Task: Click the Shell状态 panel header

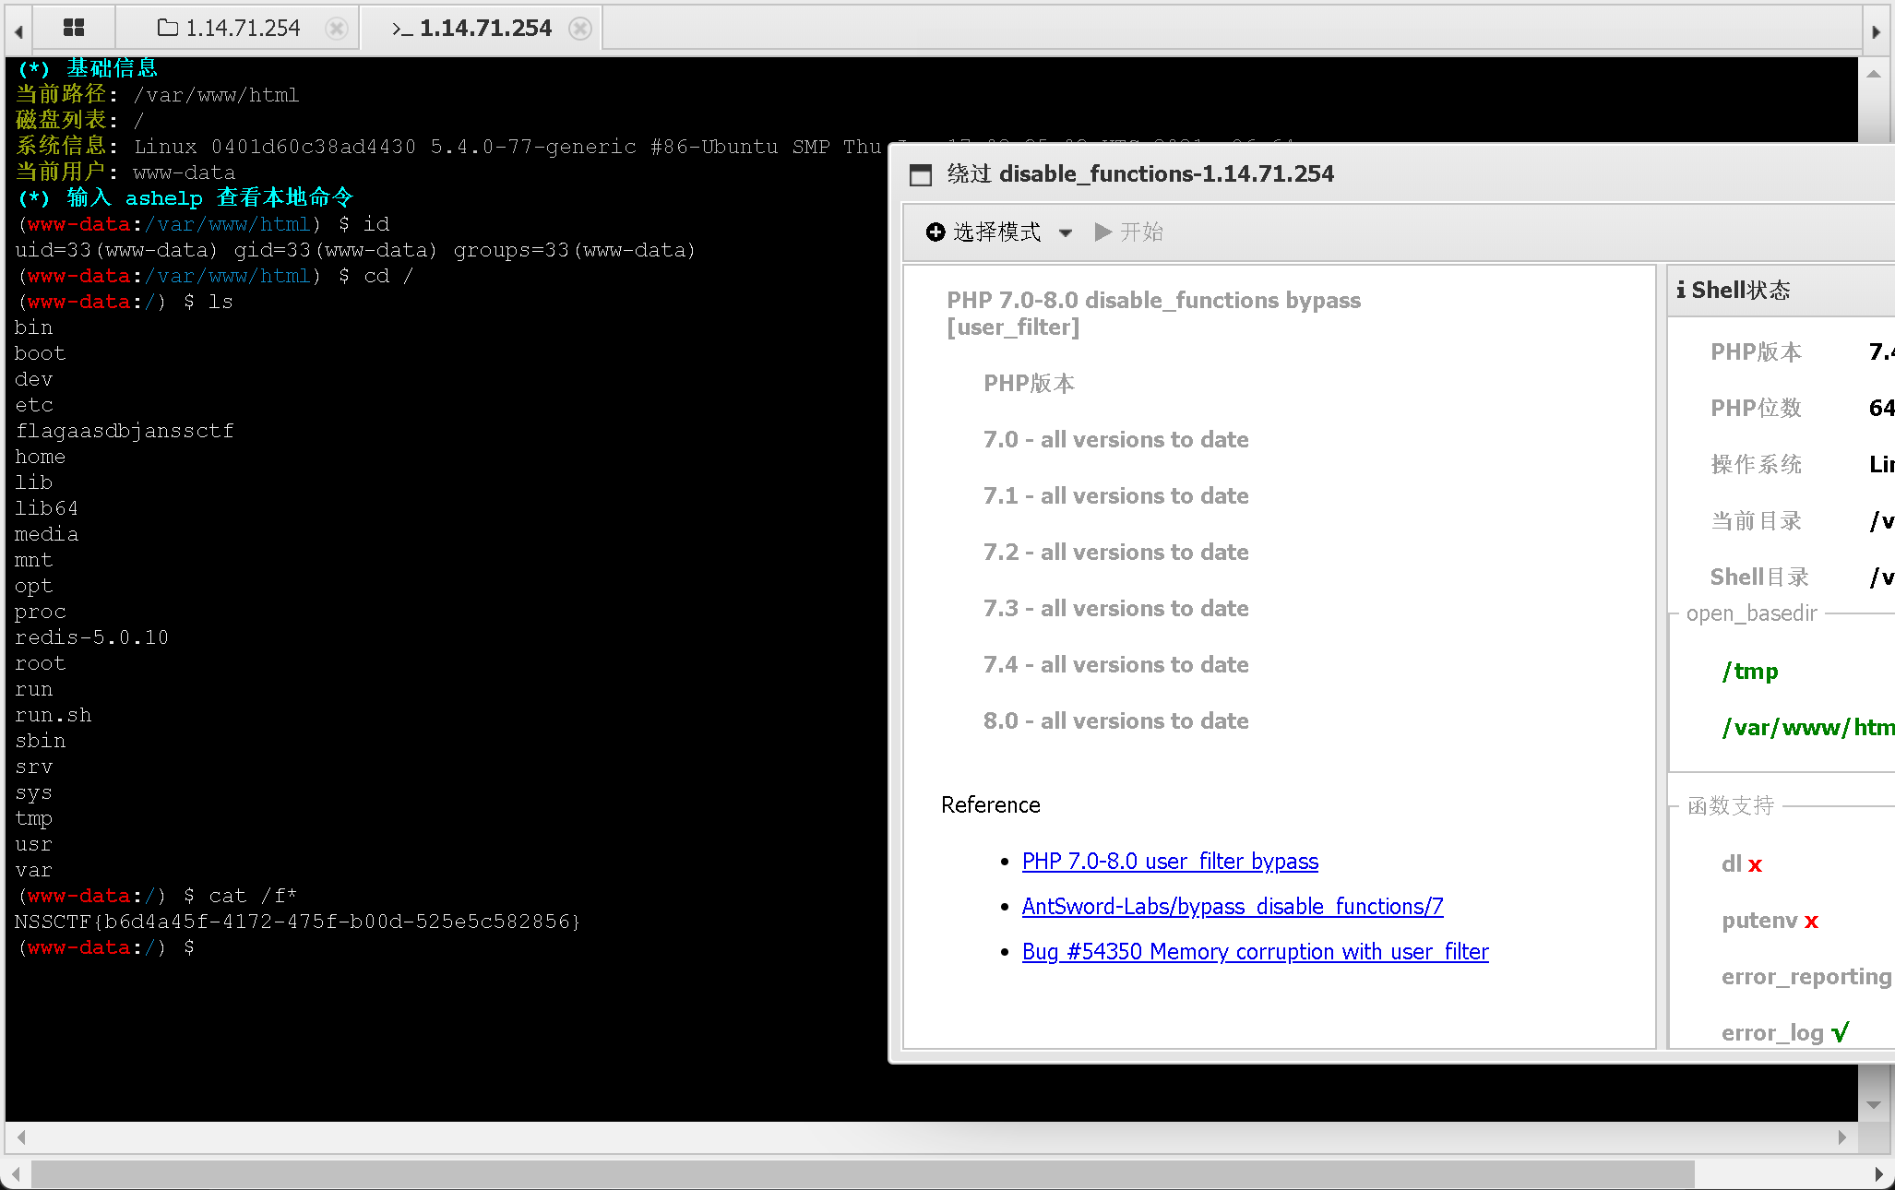Action: [x=1781, y=291]
